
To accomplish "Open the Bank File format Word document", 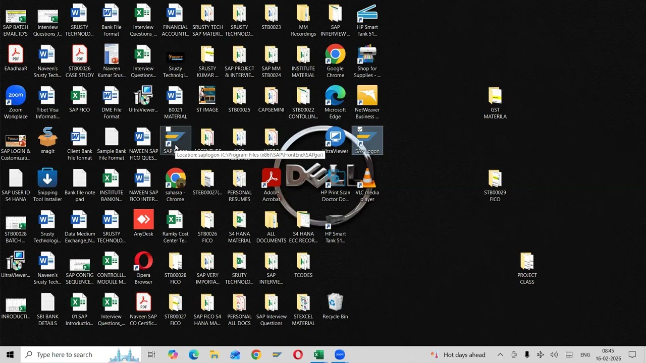I will pyautogui.click(x=111, y=21).
